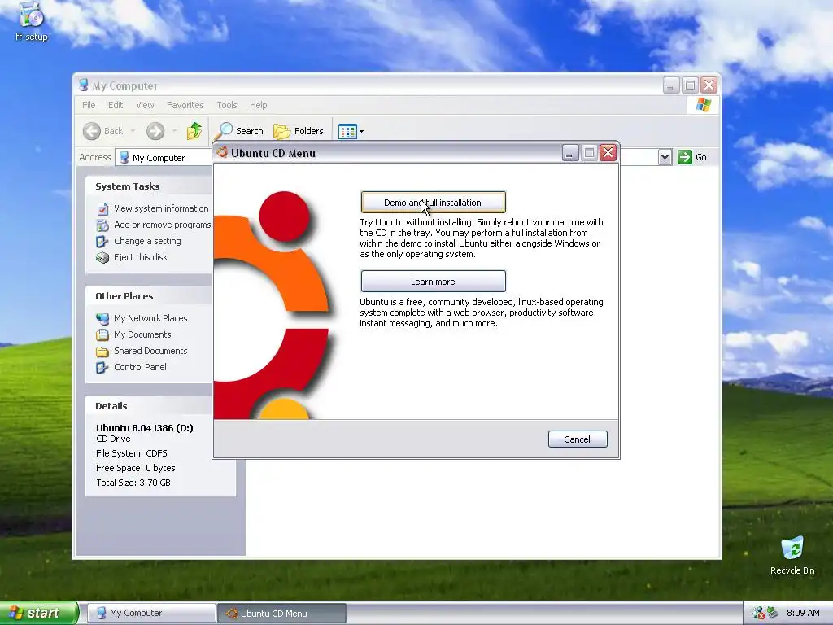Click the Learn more button
Image resolution: width=833 pixels, height=625 pixels.
tap(433, 281)
